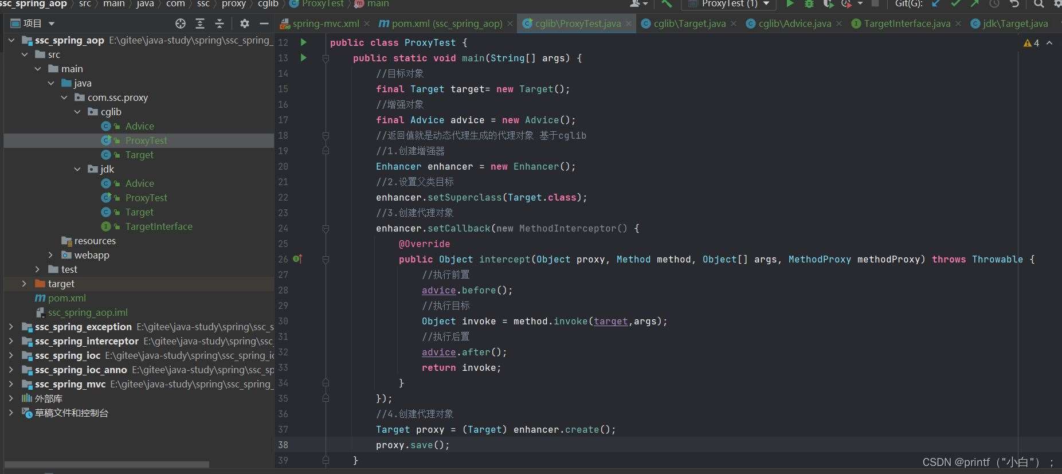Collapse all in the project panel toolbar
The height and width of the screenshot is (474, 1062).
(220, 23)
